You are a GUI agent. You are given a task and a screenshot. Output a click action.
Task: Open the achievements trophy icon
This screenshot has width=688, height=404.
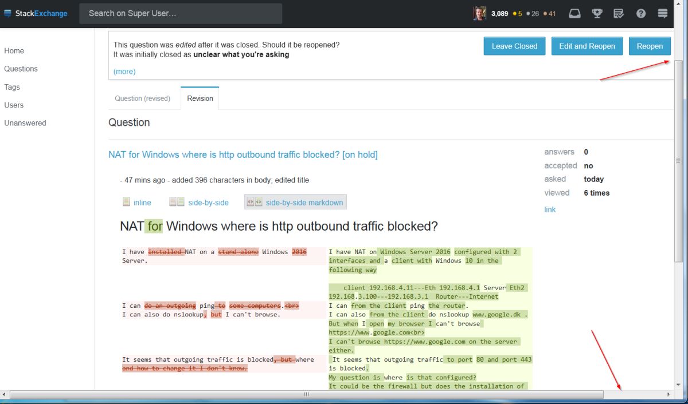coord(597,14)
